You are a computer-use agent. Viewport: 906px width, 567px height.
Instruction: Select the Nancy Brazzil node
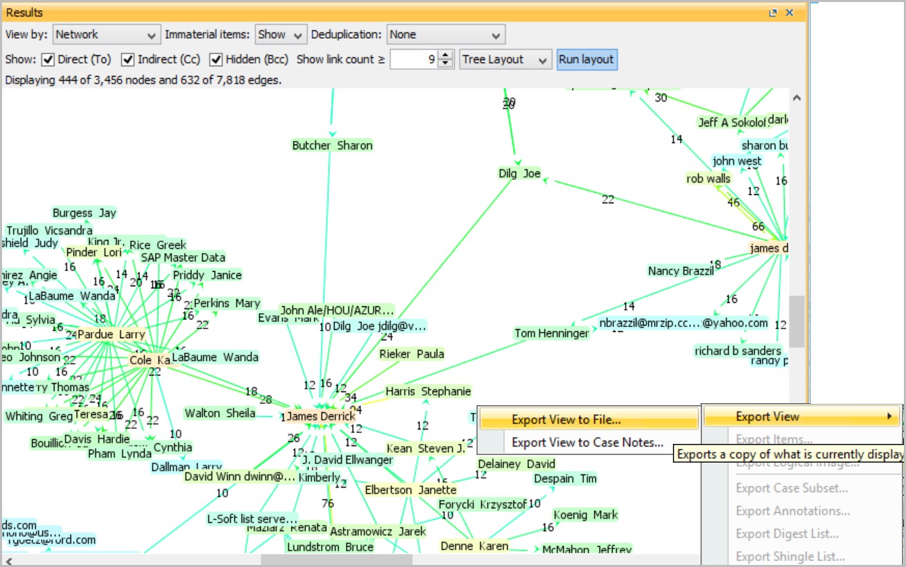pos(681,271)
